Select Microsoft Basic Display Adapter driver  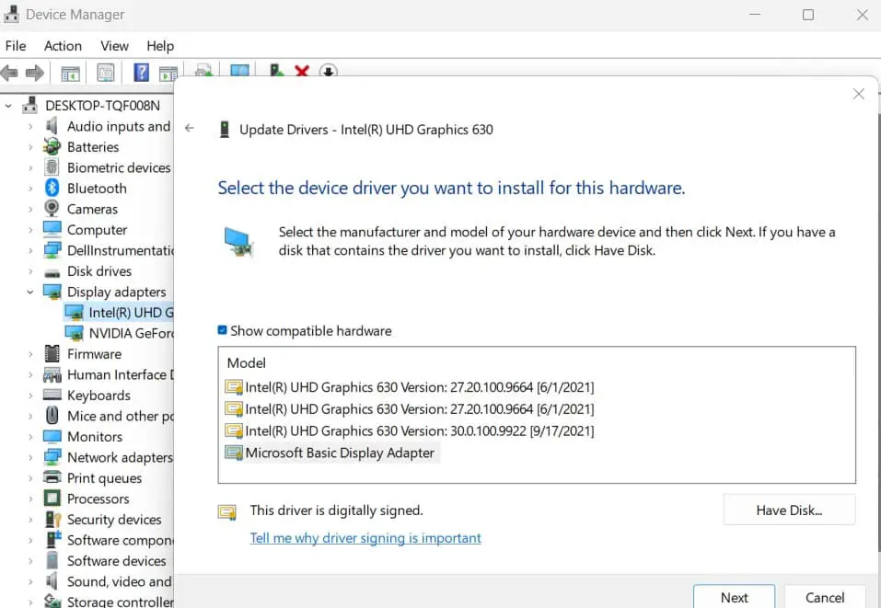click(339, 453)
